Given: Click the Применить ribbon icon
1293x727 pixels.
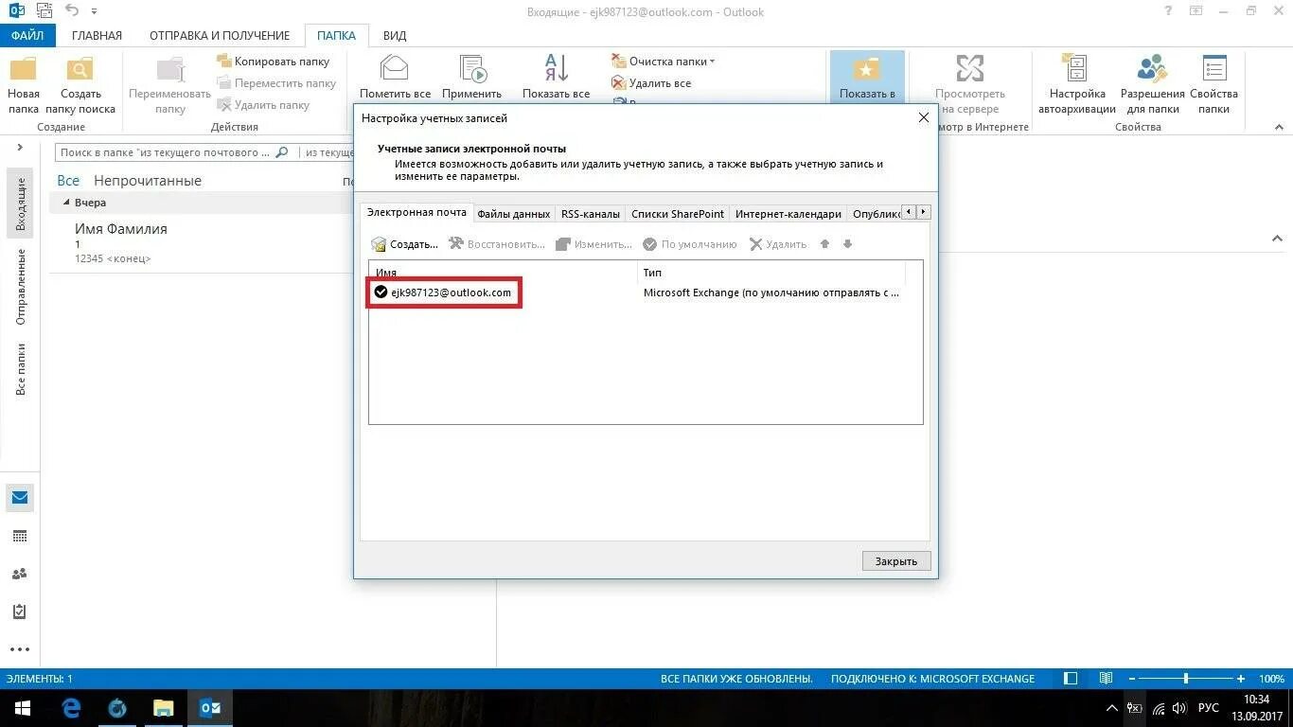Looking at the screenshot, I should pyautogui.click(x=471, y=69).
